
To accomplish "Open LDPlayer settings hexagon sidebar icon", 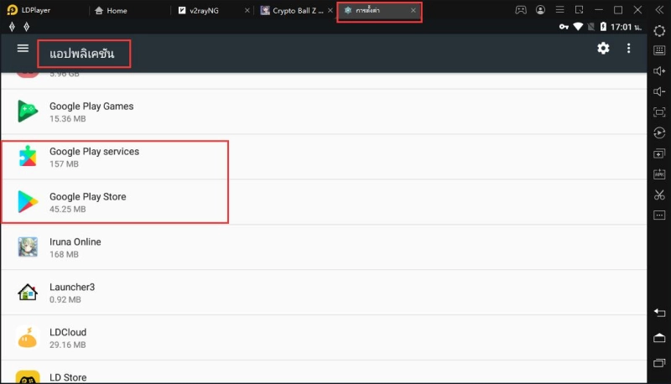I will pos(659,31).
